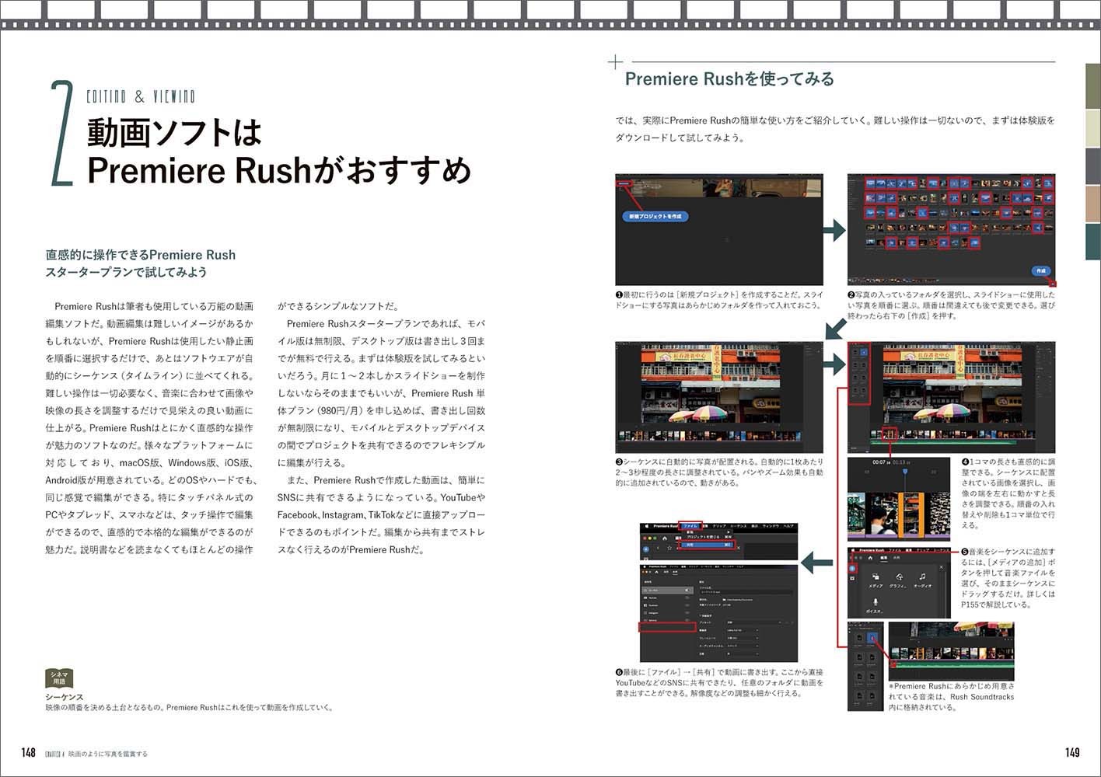Click the star icon below File menu
This screenshot has height=777, width=1101.
pyautogui.click(x=670, y=549)
